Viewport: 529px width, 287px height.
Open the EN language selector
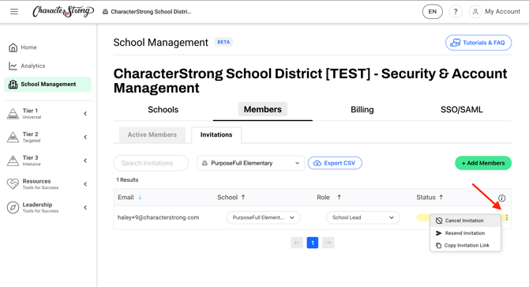click(x=432, y=12)
